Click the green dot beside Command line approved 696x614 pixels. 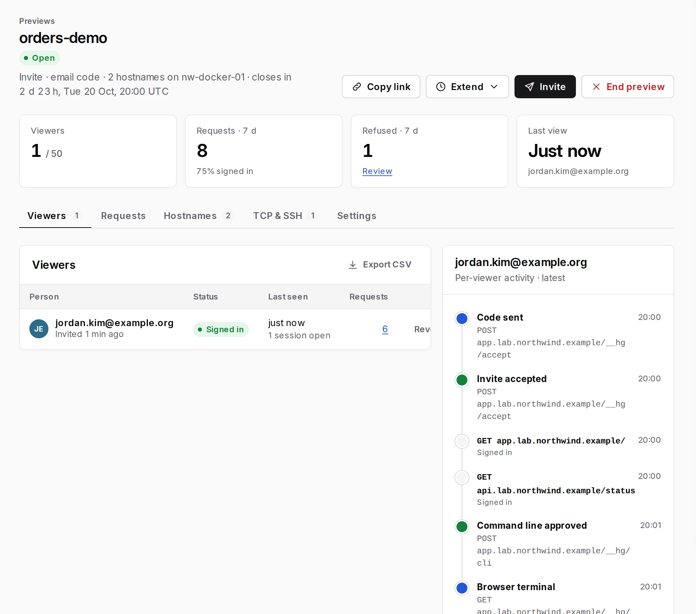(x=462, y=527)
